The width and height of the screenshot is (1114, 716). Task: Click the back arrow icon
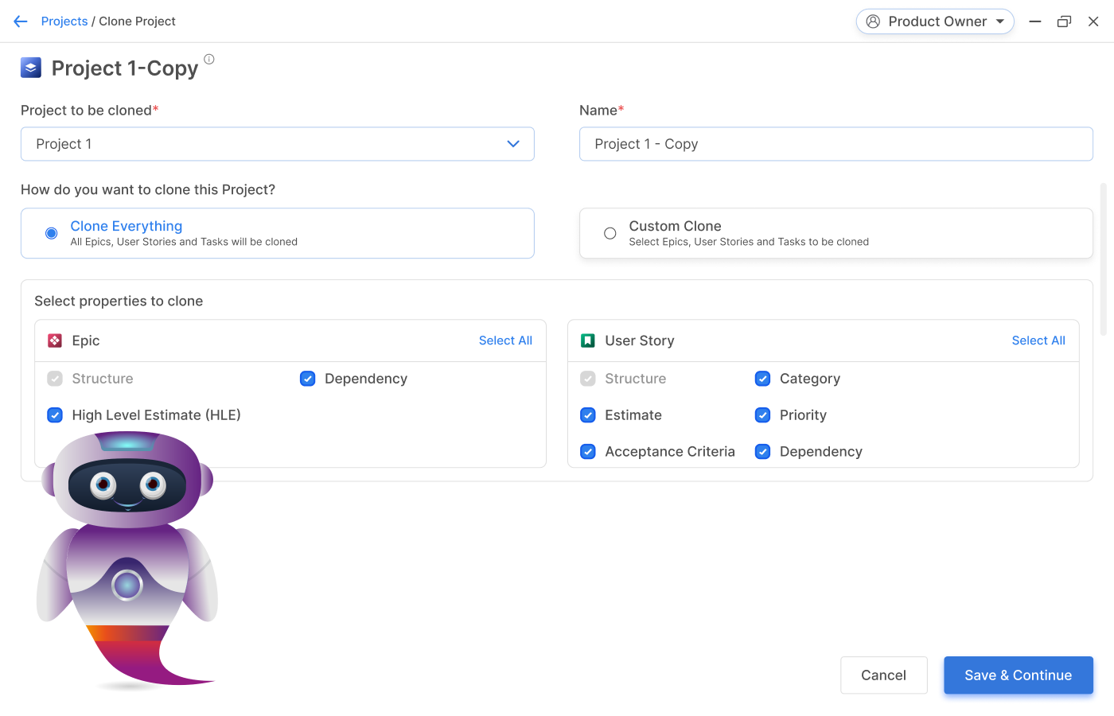[21, 21]
